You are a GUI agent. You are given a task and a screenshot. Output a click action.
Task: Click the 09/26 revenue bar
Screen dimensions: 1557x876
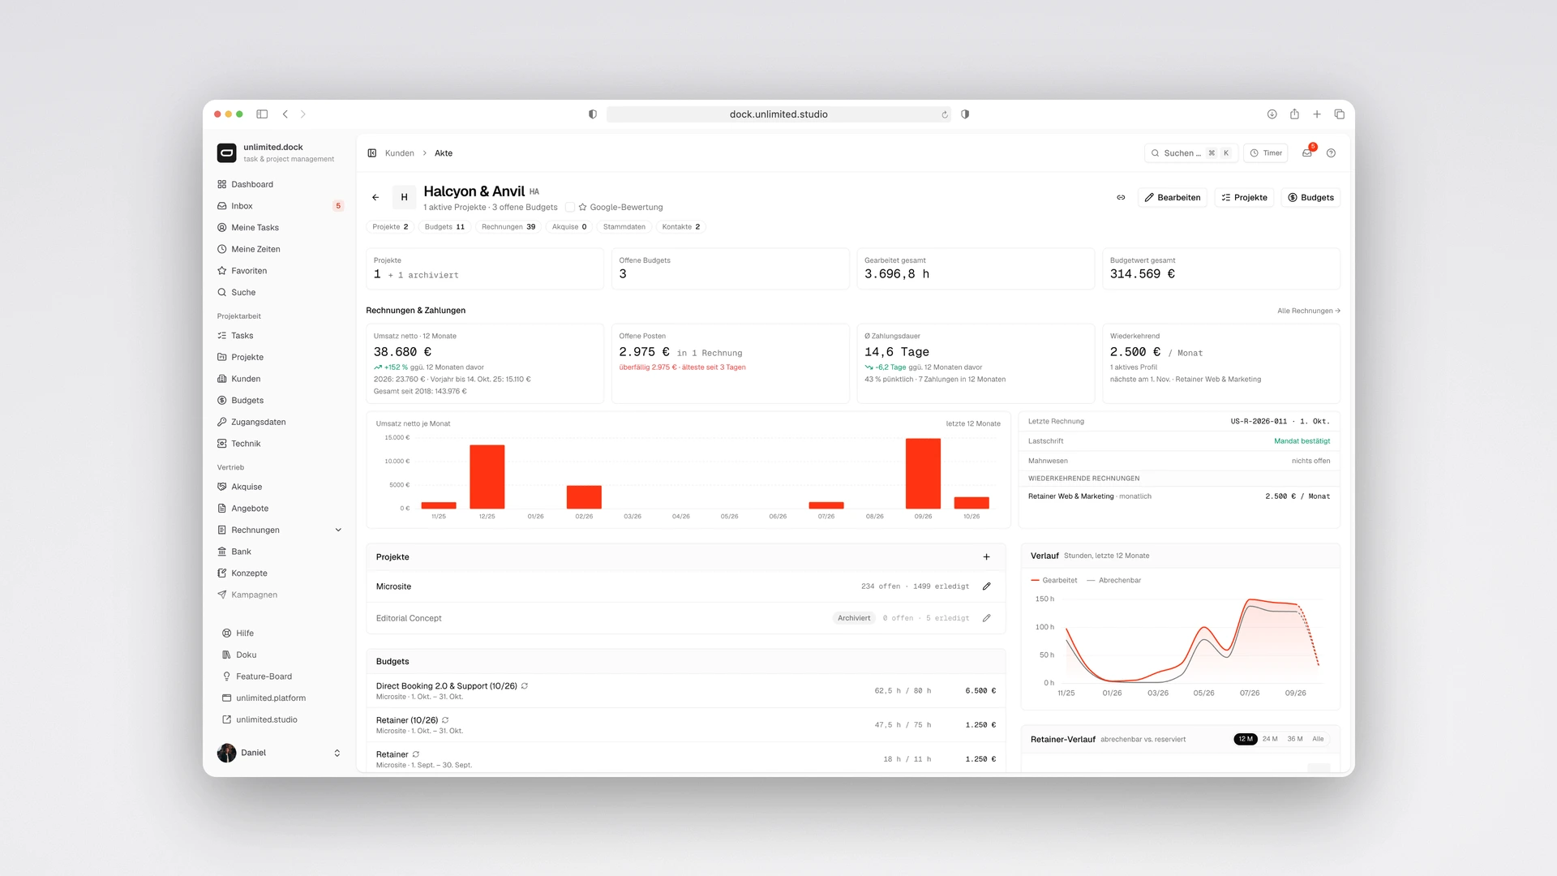923,474
